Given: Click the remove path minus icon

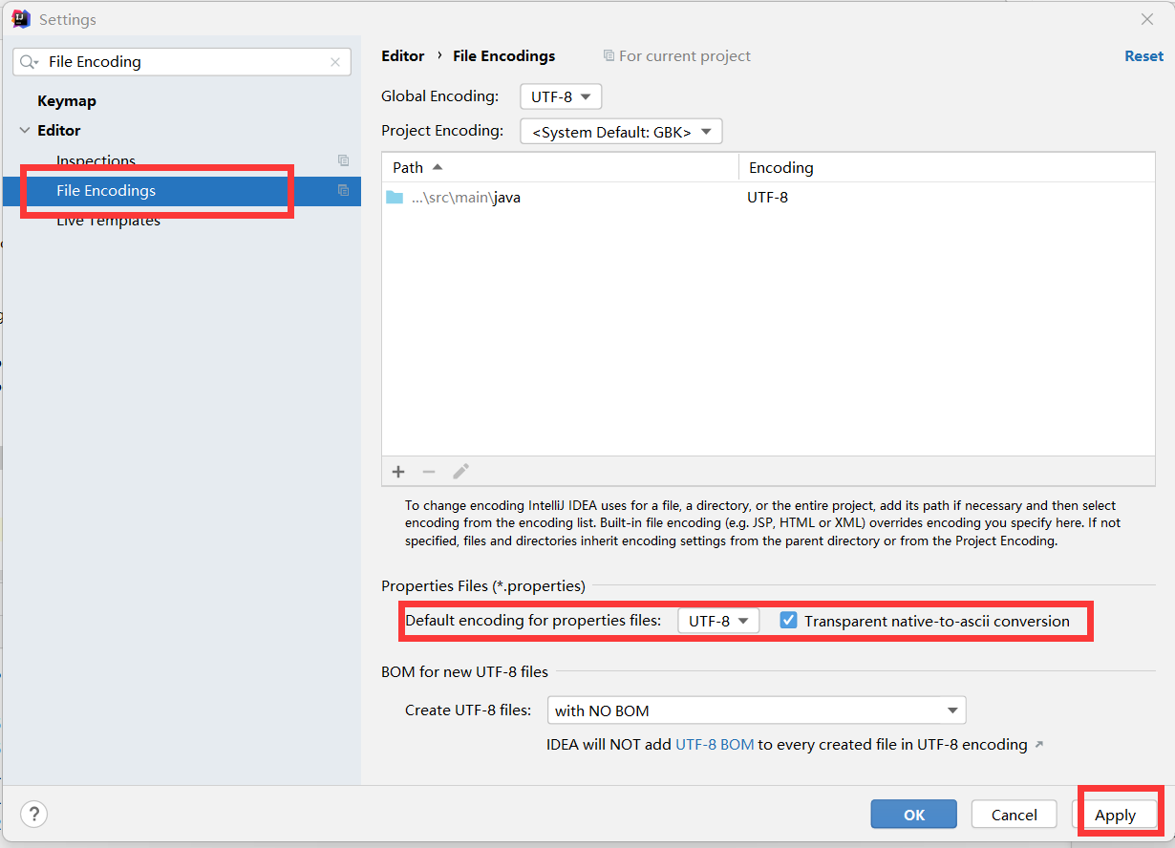Looking at the screenshot, I should click(429, 472).
